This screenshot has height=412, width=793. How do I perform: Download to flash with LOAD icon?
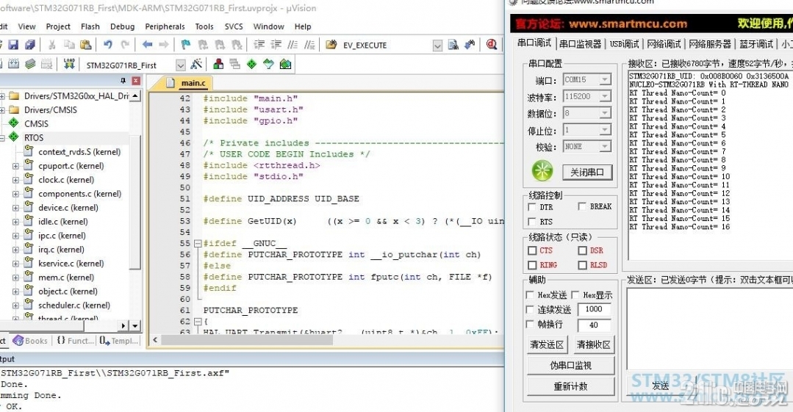69,64
